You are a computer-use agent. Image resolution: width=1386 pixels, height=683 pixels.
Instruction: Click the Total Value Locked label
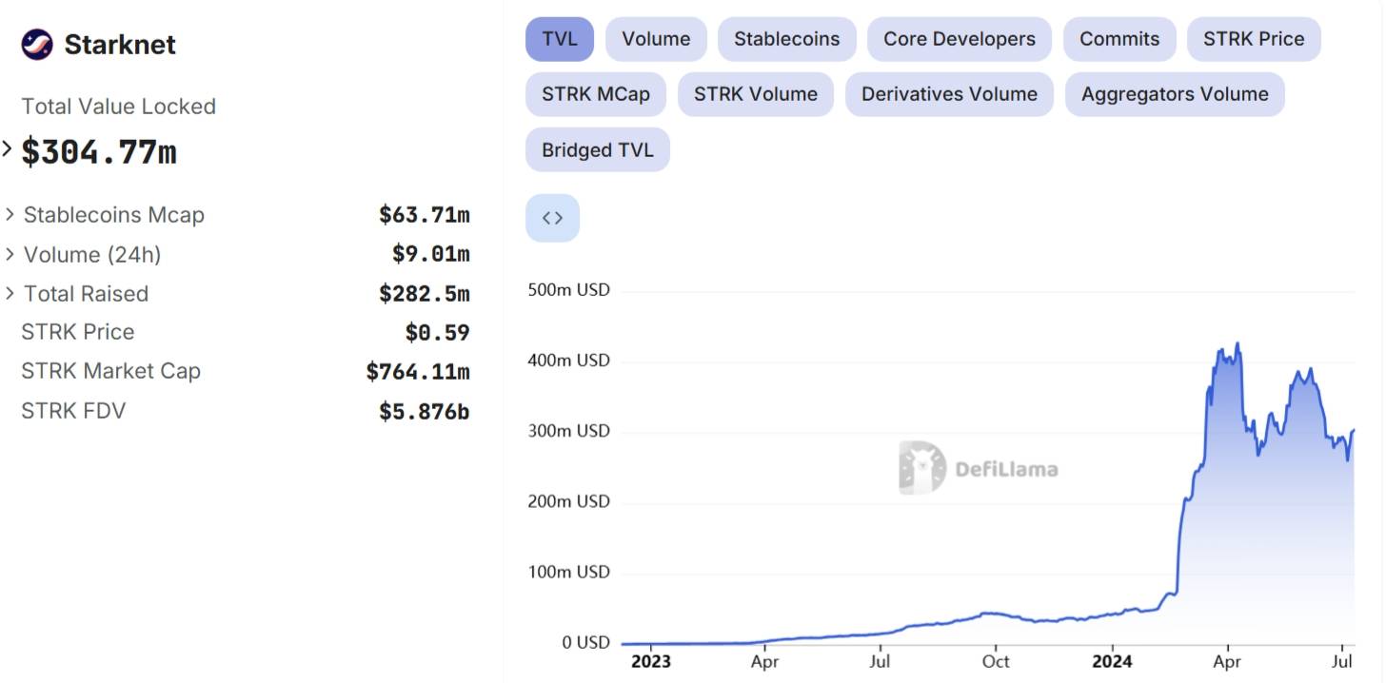tap(119, 107)
